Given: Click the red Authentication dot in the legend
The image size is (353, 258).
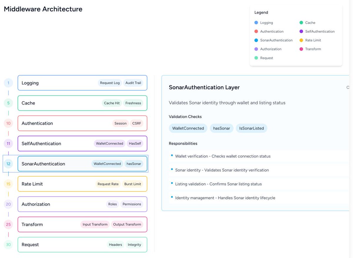Looking at the screenshot, I should [x=256, y=31].
